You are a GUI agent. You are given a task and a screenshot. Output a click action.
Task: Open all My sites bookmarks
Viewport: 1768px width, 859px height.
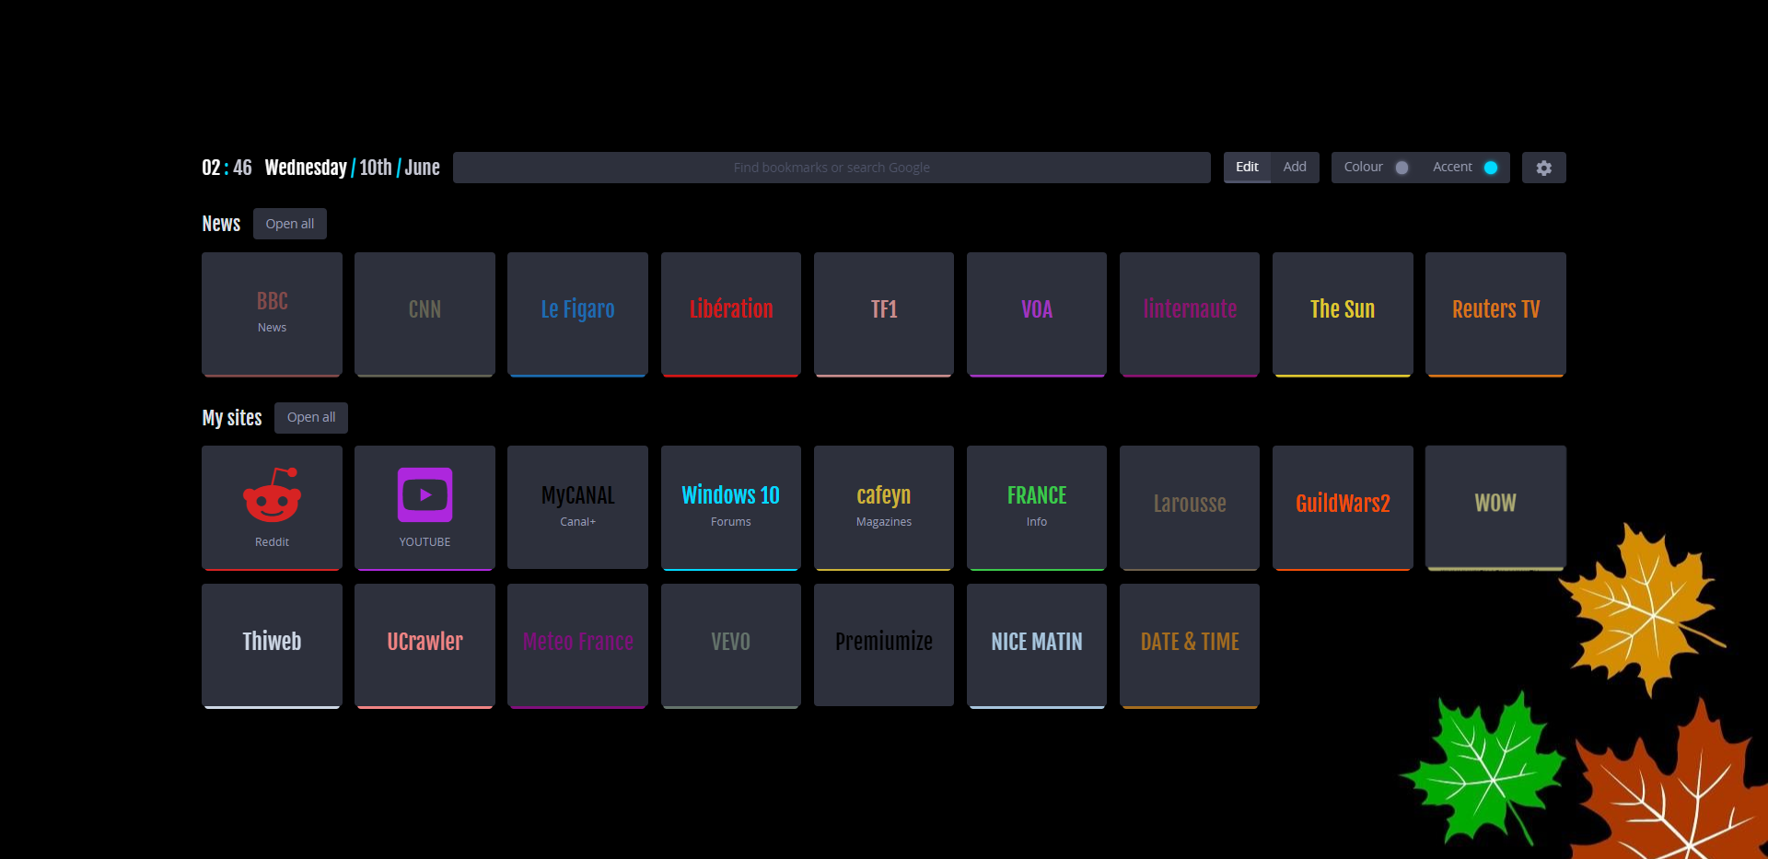tap(311, 417)
